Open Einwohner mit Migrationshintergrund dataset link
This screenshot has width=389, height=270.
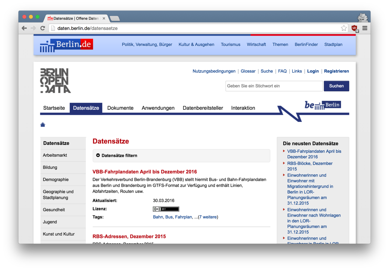coord(310,189)
